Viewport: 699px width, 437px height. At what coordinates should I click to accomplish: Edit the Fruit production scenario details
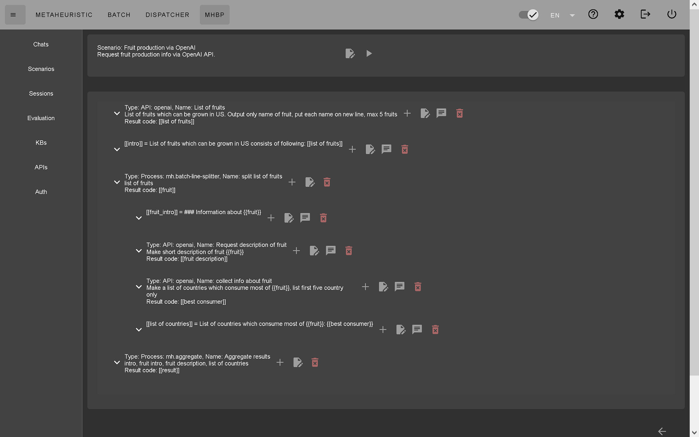[x=350, y=54]
